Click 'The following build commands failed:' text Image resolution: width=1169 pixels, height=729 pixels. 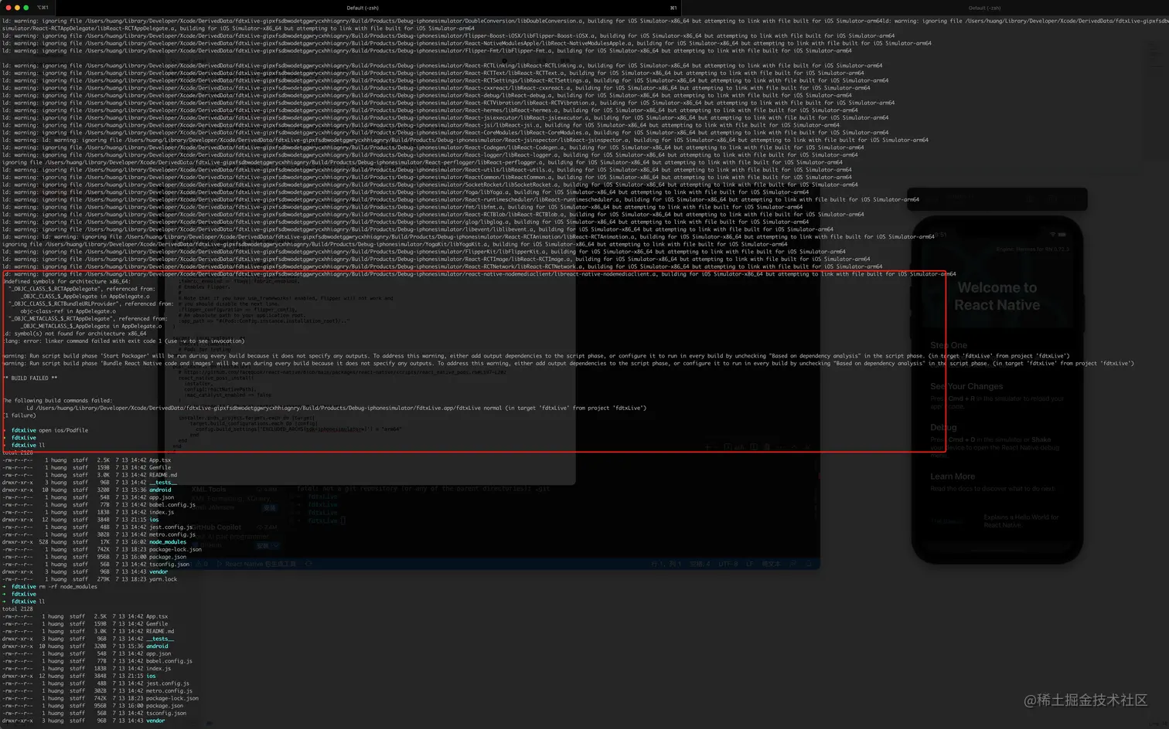tap(57, 401)
